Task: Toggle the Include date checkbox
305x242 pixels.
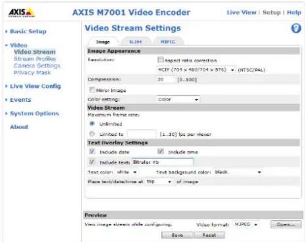Action: pyautogui.click(x=92, y=152)
